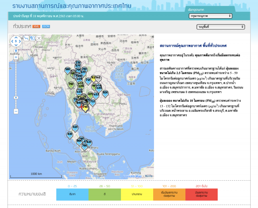Click the date and time report text
The image size is (258, 208).
point(48,16)
